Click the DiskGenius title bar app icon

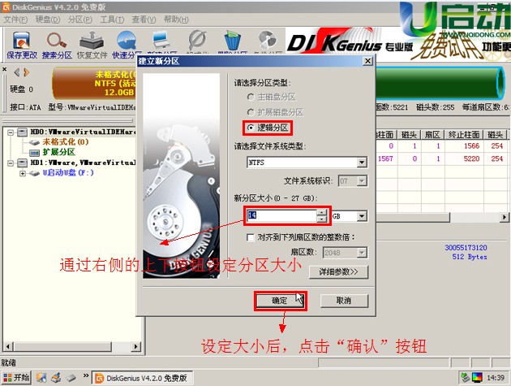(x=6, y=7)
